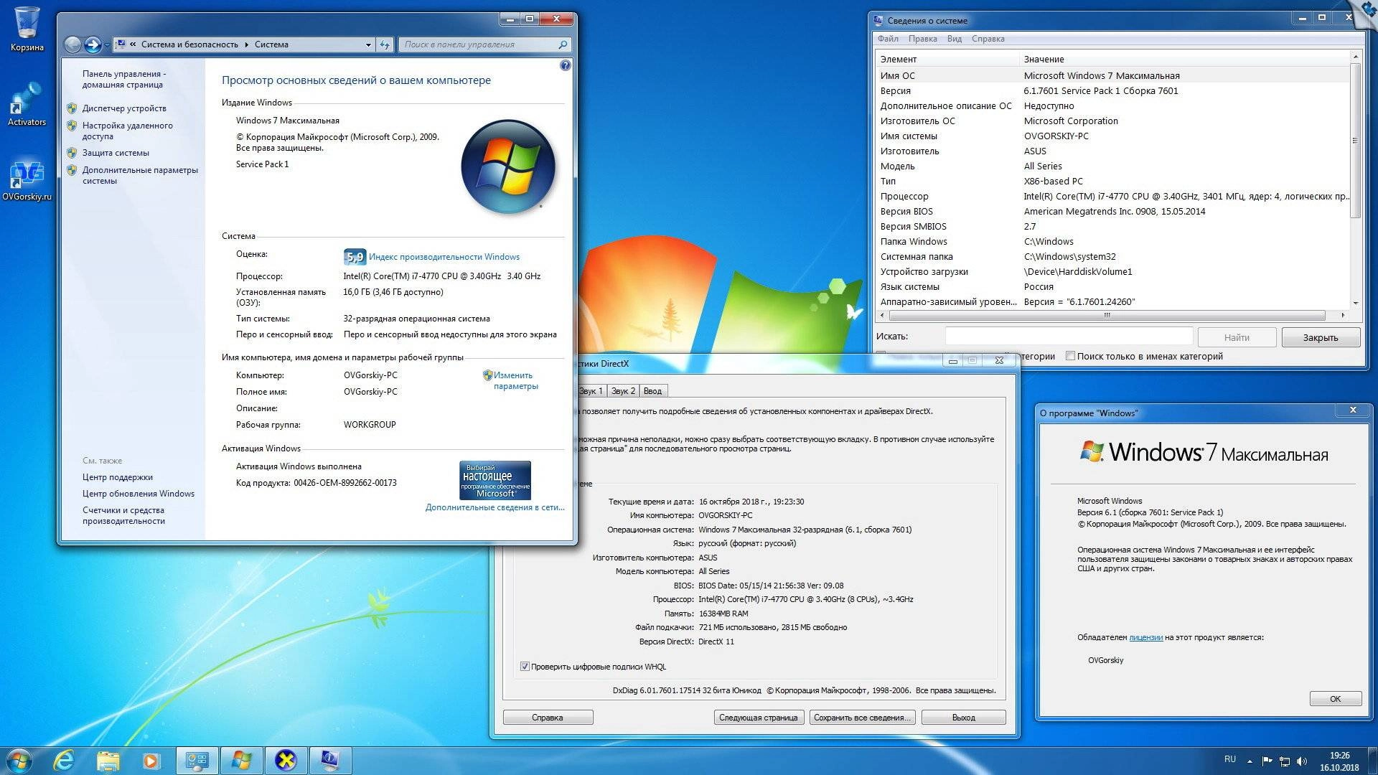Click the breadcrumb arrow before Система
The width and height of the screenshot is (1378, 775).
[247, 44]
